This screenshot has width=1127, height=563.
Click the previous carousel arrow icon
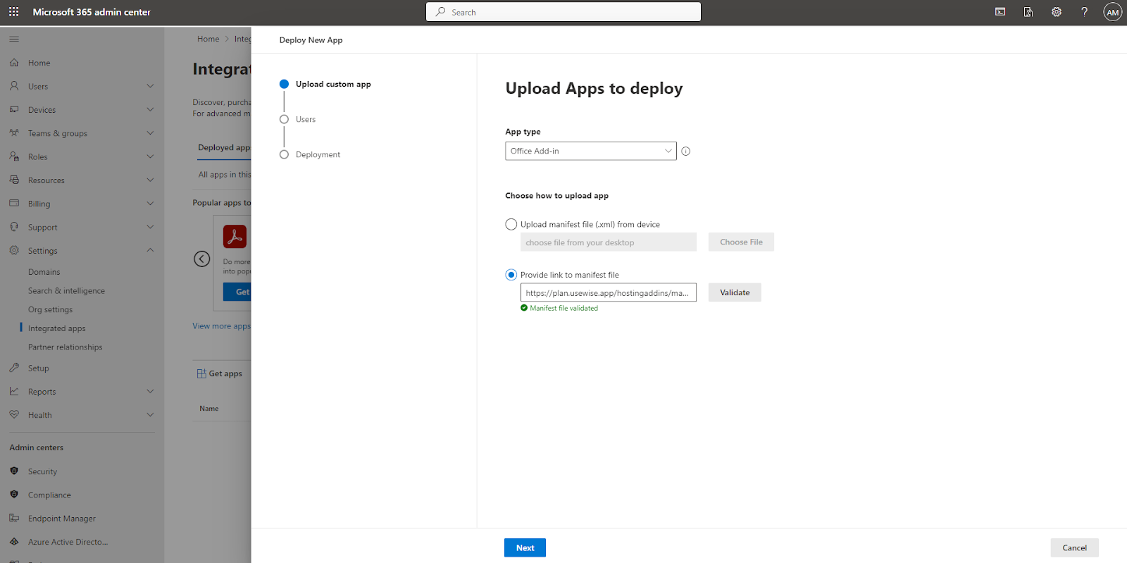click(202, 259)
